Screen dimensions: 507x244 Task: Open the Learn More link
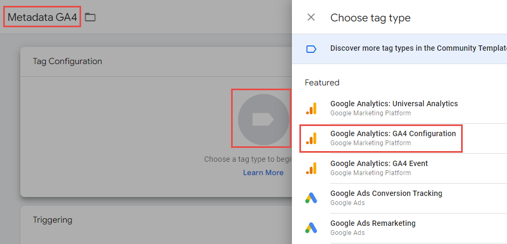point(263,172)
